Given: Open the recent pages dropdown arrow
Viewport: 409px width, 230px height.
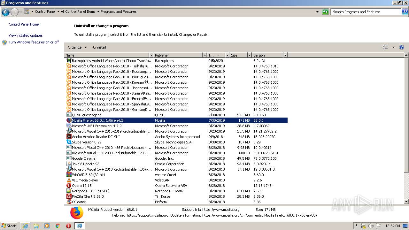Looking at the screenshot, I should [20, 12].
